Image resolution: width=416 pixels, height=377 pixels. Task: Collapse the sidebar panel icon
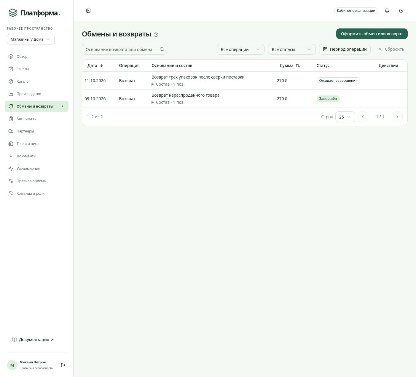pos(88,11)
